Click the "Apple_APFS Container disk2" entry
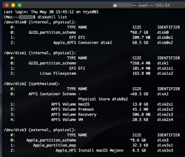Viewport: 185px width, 157px height. pos(83,43)
